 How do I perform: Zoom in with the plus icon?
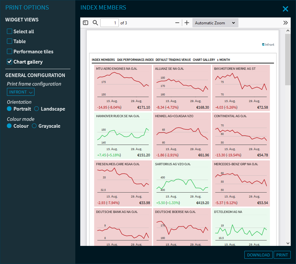click(187, 23)
